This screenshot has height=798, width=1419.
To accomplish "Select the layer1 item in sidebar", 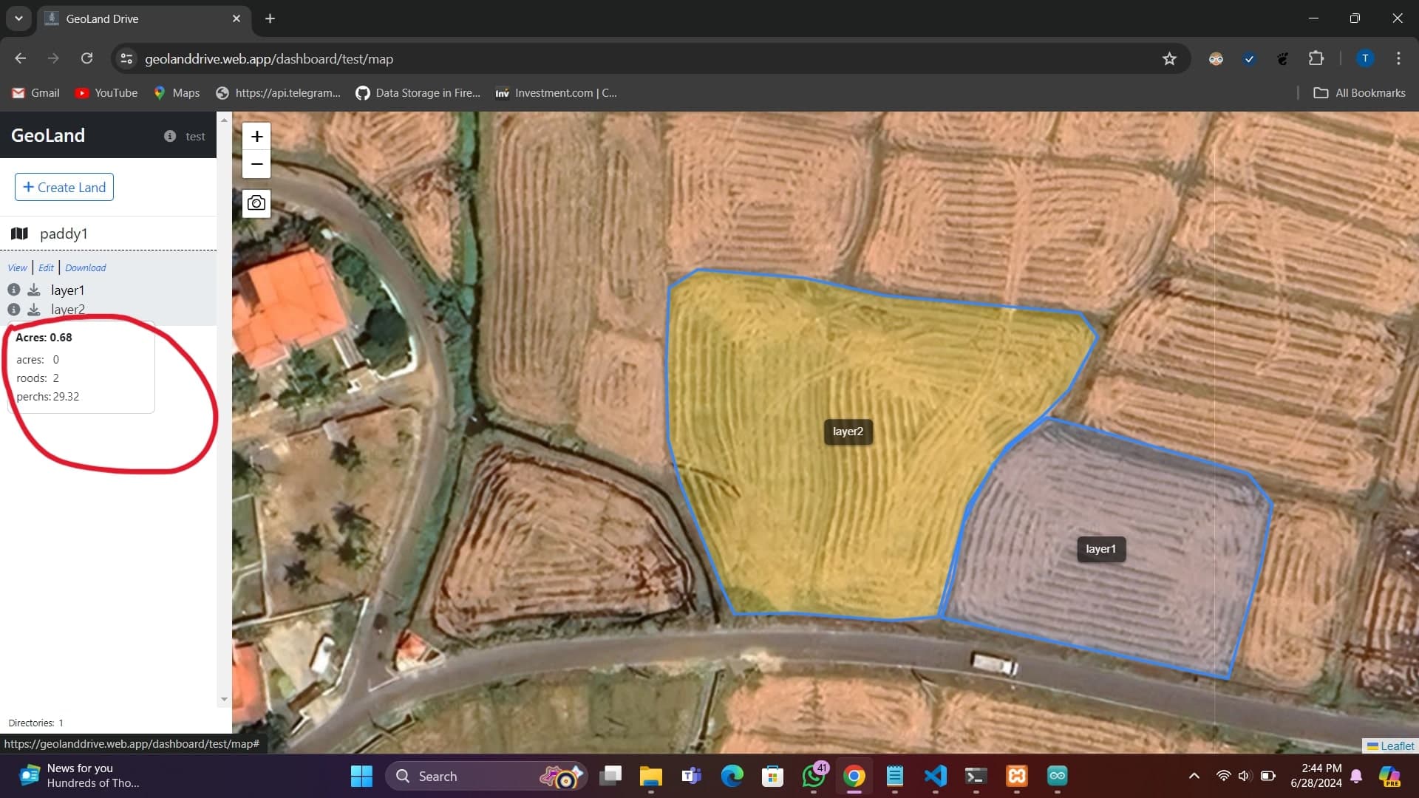I will [x=68, y=290].
